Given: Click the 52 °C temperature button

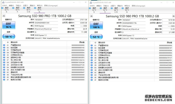Looking at the screenshot, I should pos(96,37).
